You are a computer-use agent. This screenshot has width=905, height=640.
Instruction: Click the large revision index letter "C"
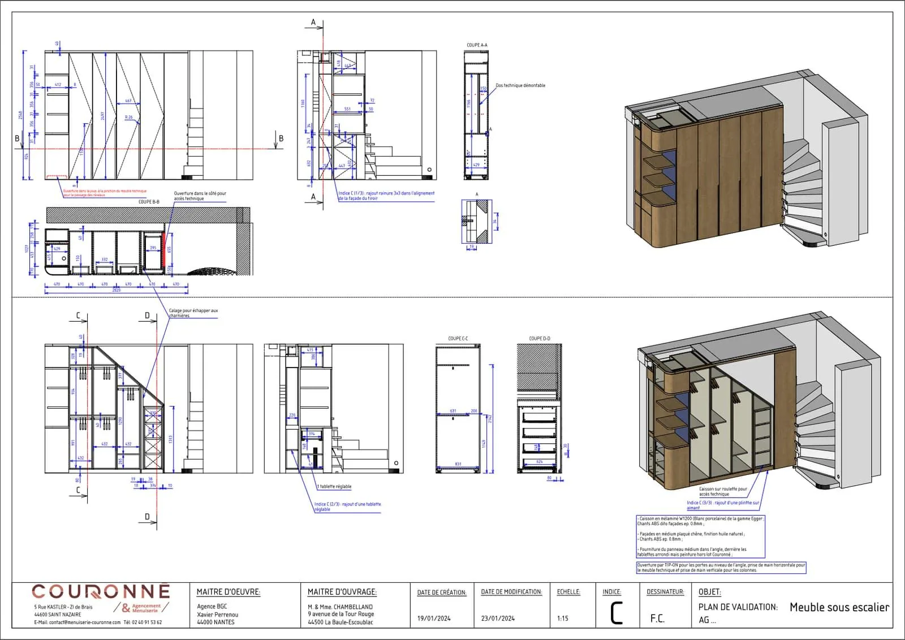[x=617, y=613]
